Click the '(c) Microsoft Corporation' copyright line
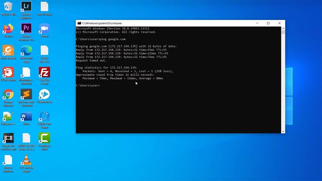This screenshot has width=322, height=181. [116, 32]
